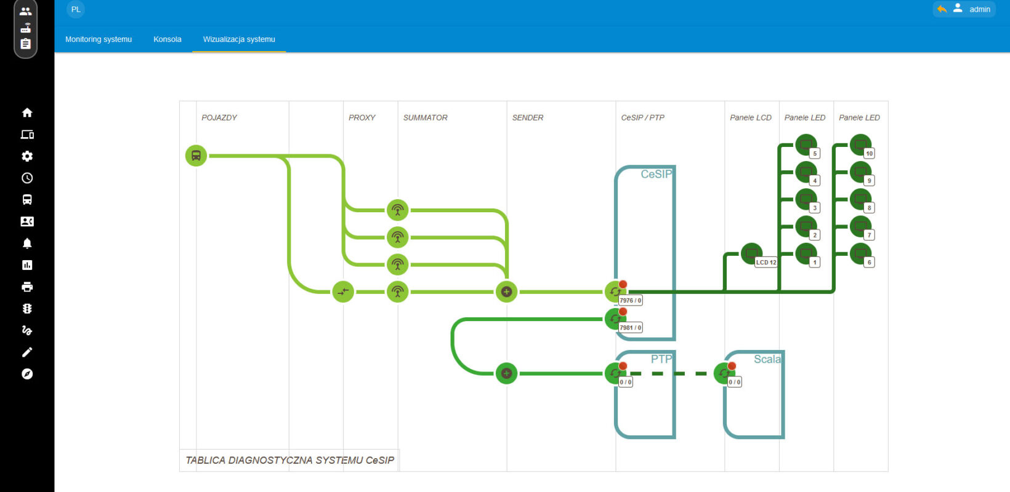Click the Panele LCD column header

click(751, 117)
